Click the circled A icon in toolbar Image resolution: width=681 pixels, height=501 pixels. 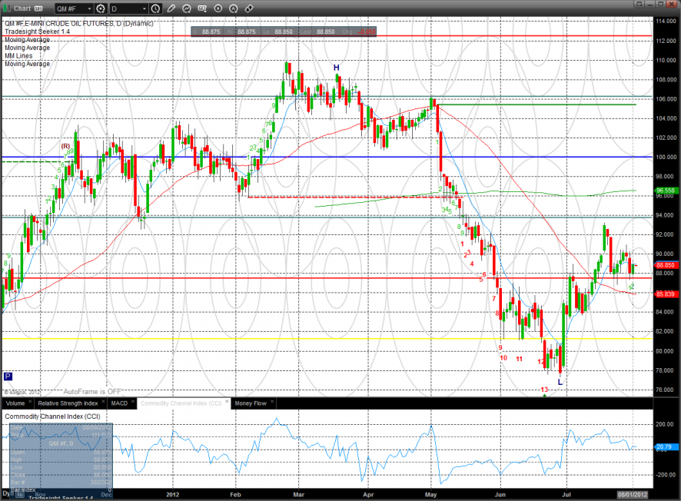click(x=233, y=8)
